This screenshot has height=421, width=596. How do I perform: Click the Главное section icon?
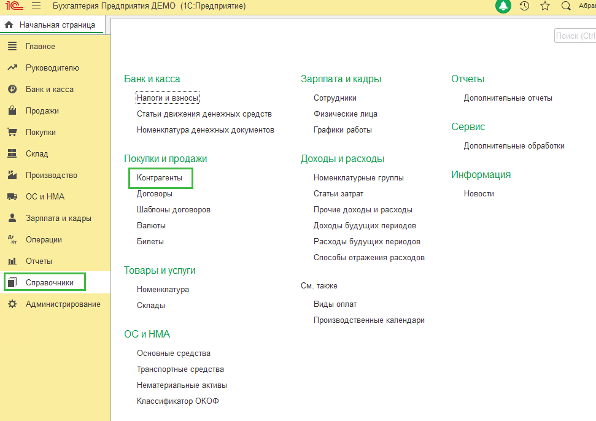pos(12,46)
